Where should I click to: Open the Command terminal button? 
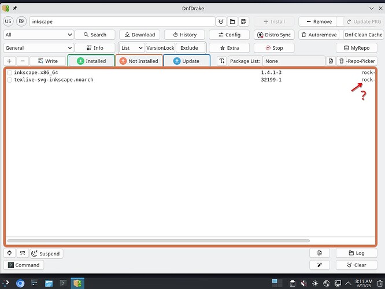pos(24,265)
